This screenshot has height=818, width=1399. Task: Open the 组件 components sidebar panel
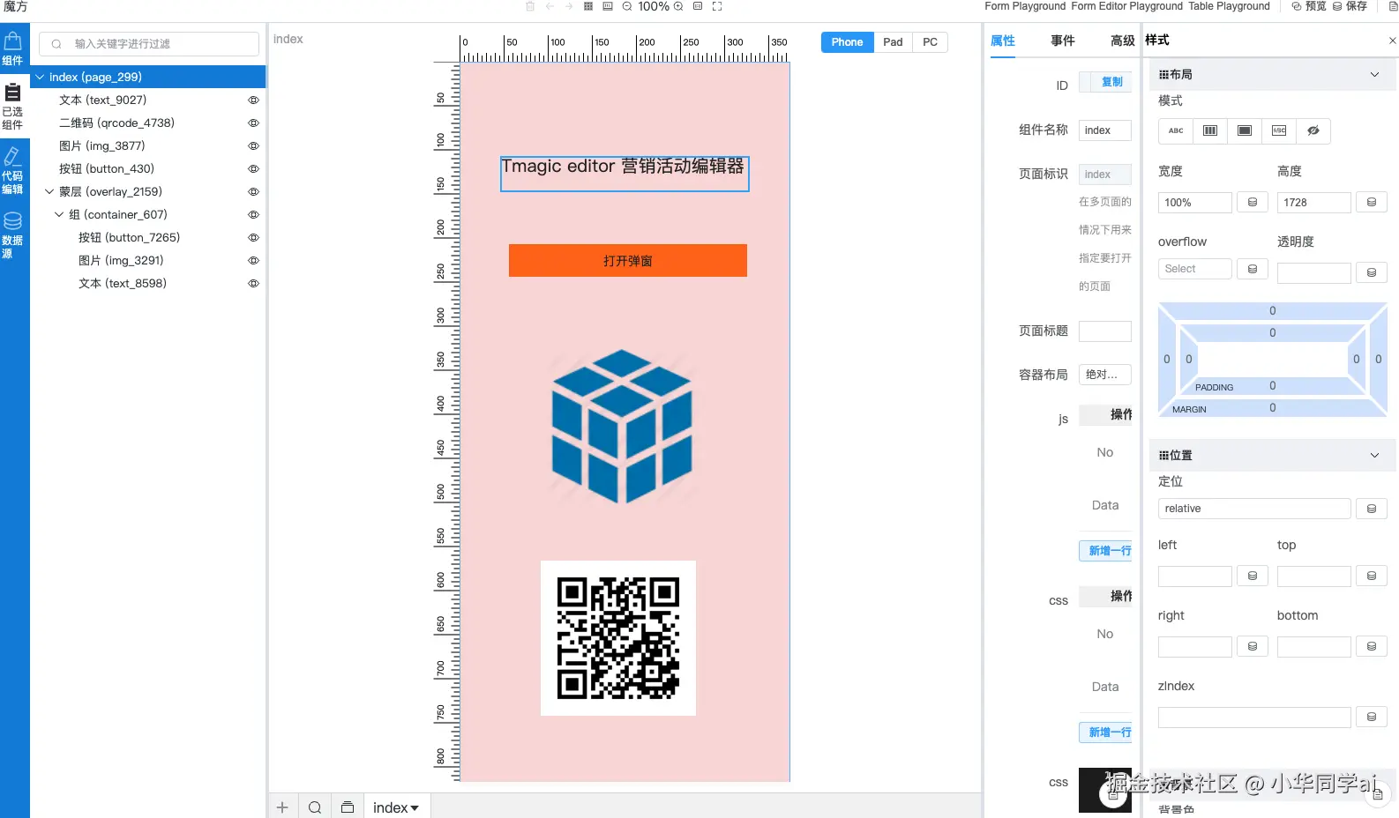tap(12, 49)
